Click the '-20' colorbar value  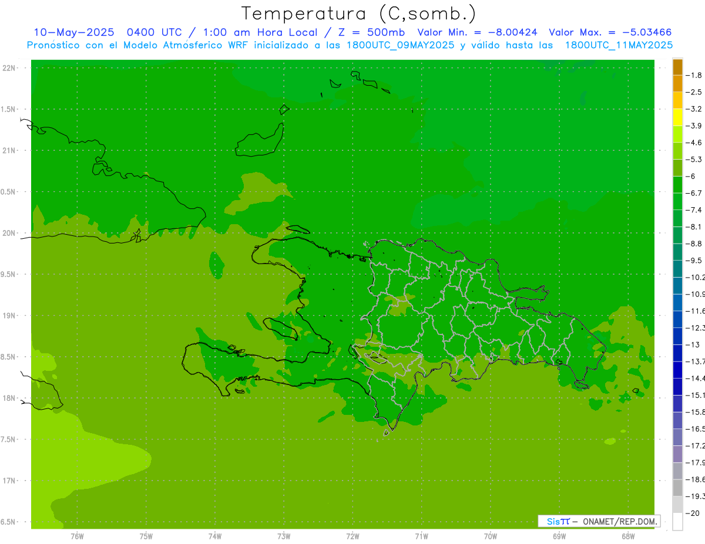tap(693, 513)
